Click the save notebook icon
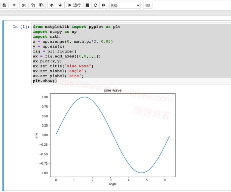The height and width of the screenshot is (192, 231). 4,5
